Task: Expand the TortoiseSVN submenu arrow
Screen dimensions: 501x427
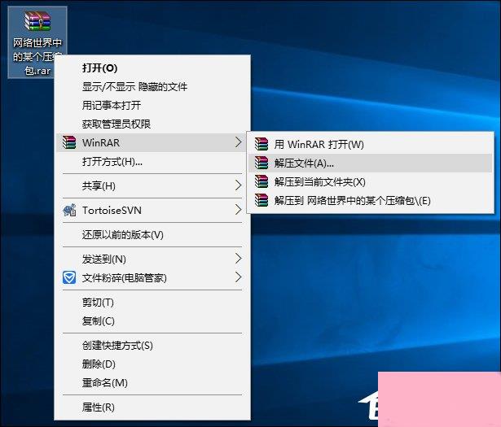Action: click(x=238, y=210)
